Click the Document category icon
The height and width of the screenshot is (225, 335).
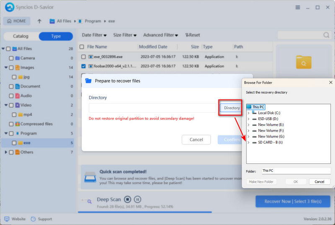click(18, 86)
